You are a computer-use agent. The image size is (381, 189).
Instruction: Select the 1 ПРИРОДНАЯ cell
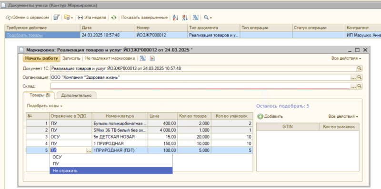(x=120, y=143)
